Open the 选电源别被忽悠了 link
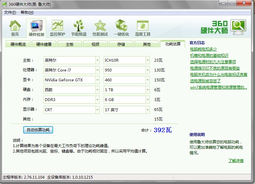The width and height of the screenshot is (255, 184). coord(205,81)
